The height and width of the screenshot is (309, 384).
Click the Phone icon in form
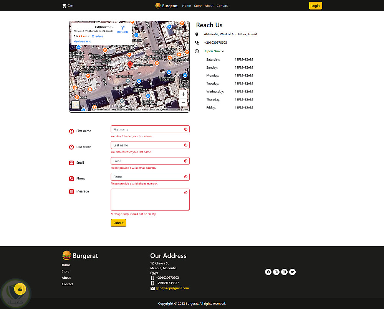click(71, 179)
